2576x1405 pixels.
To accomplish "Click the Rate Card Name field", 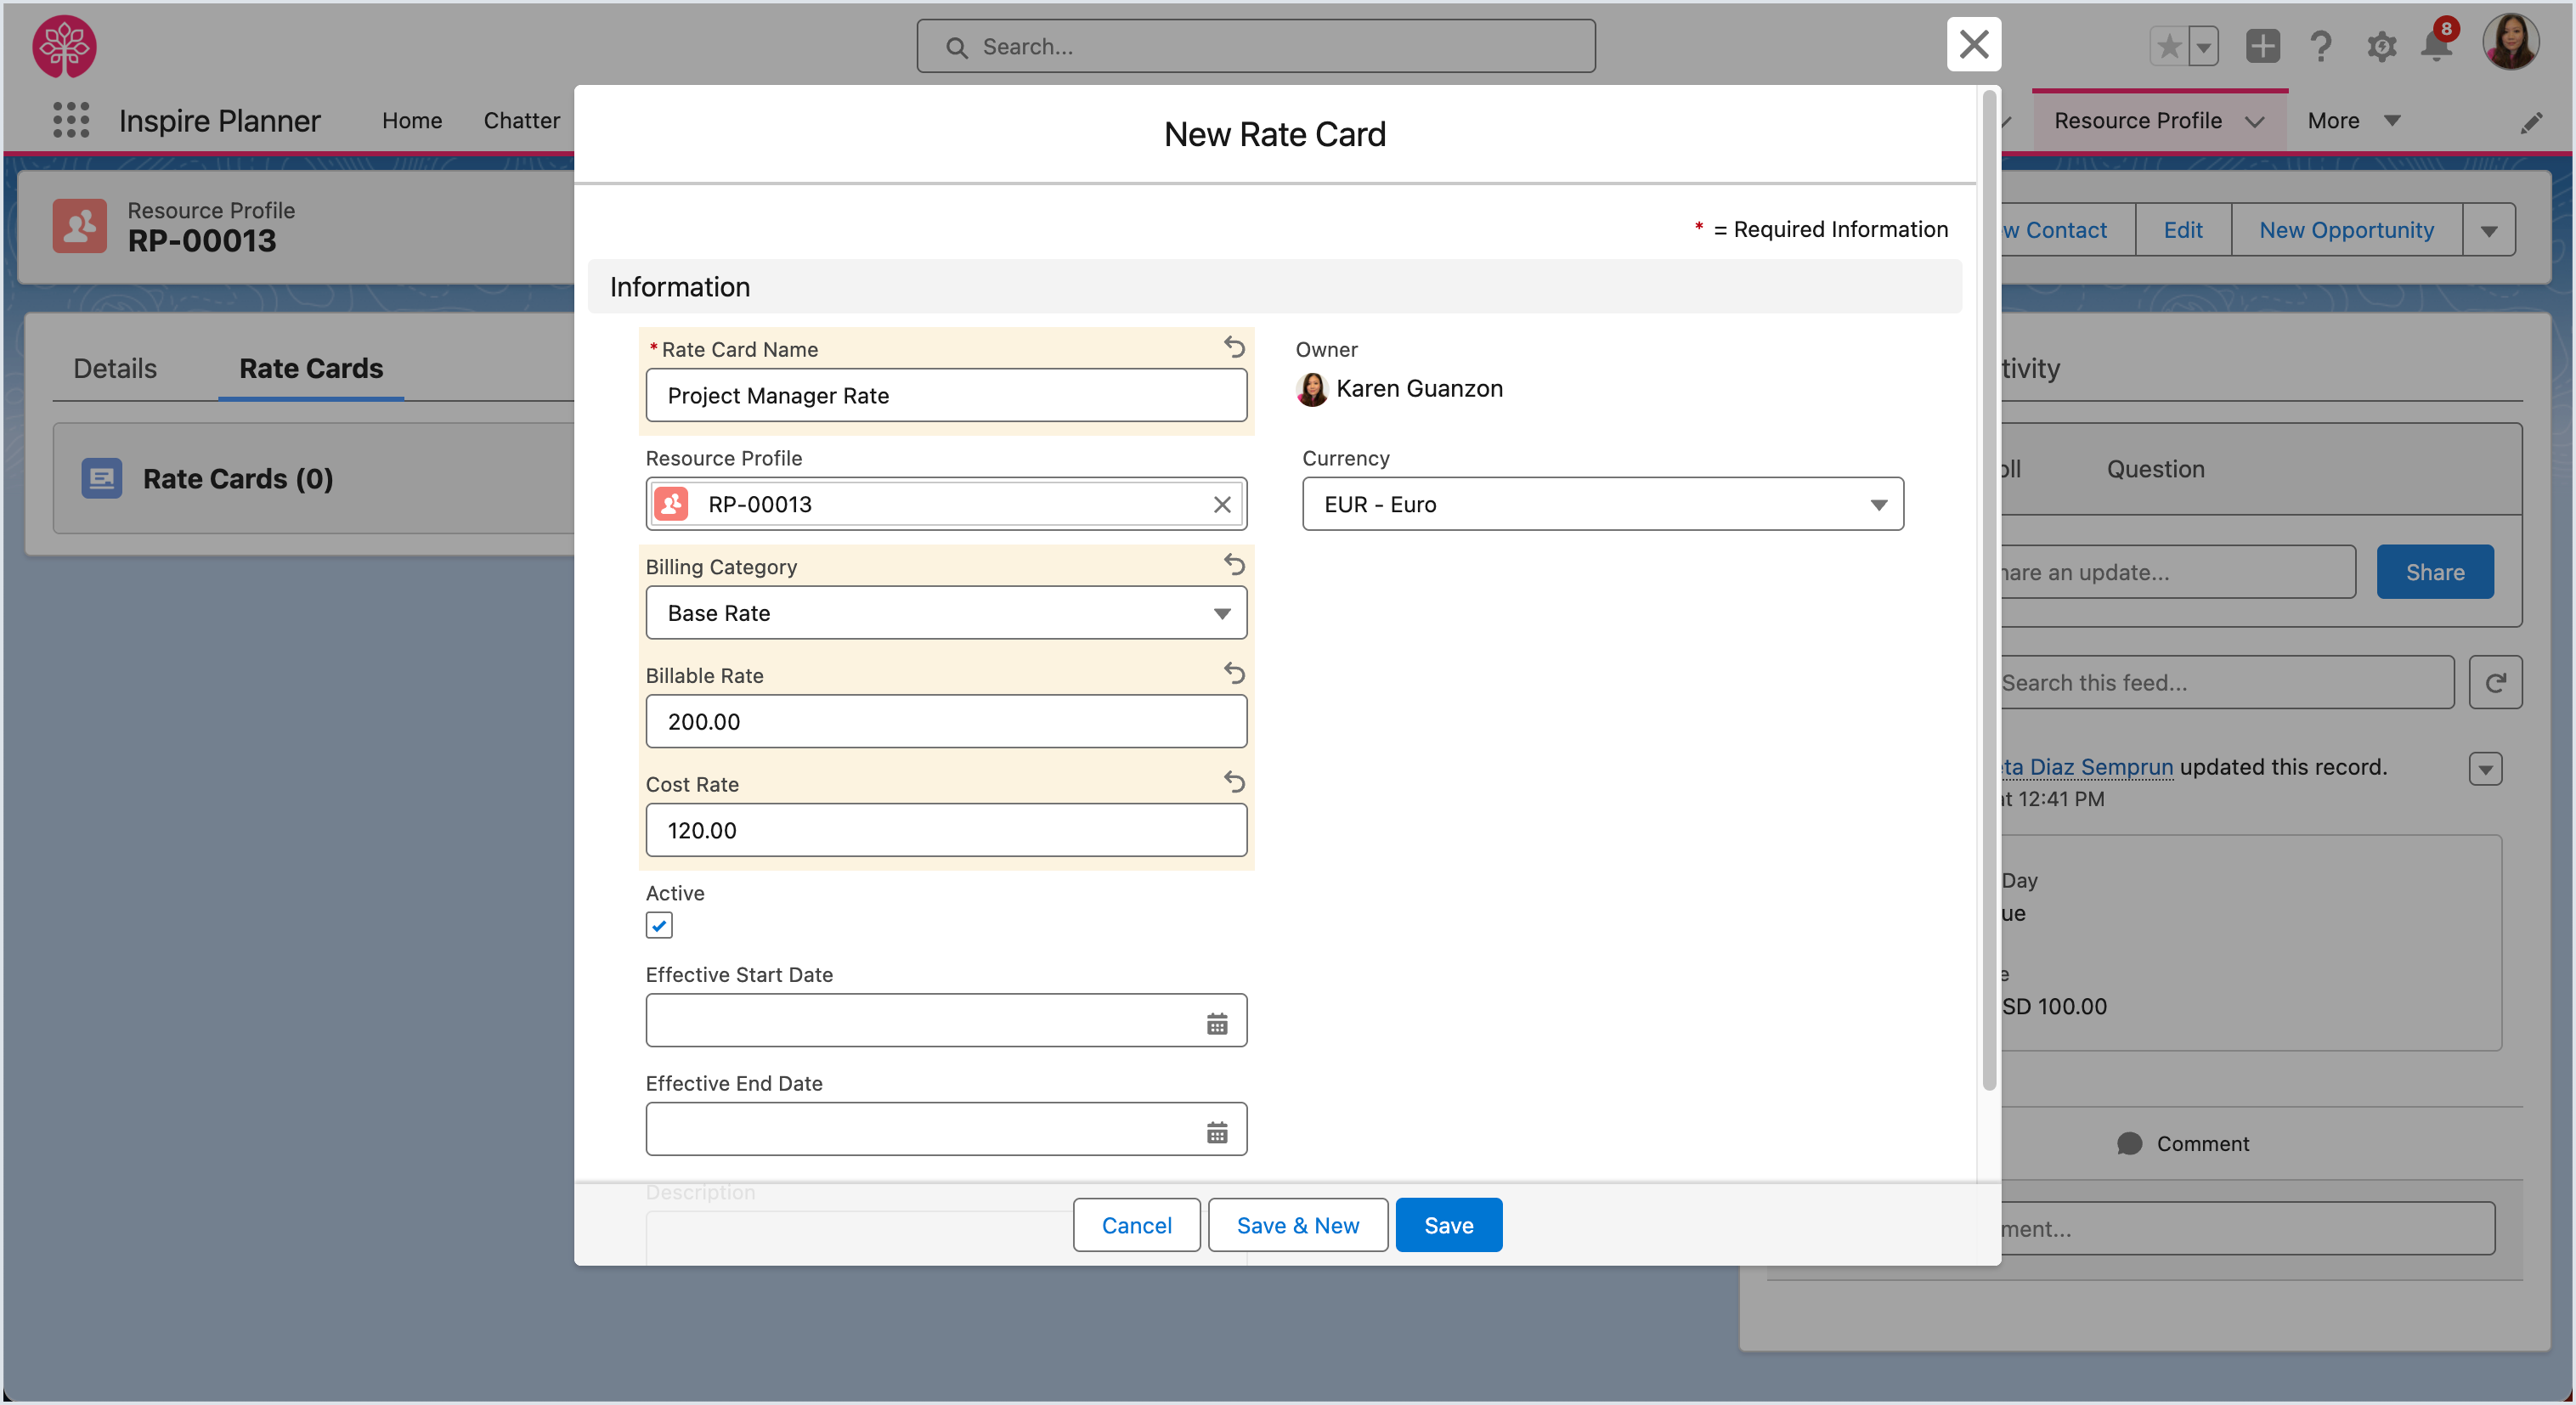I will click(x=946, y=395).
